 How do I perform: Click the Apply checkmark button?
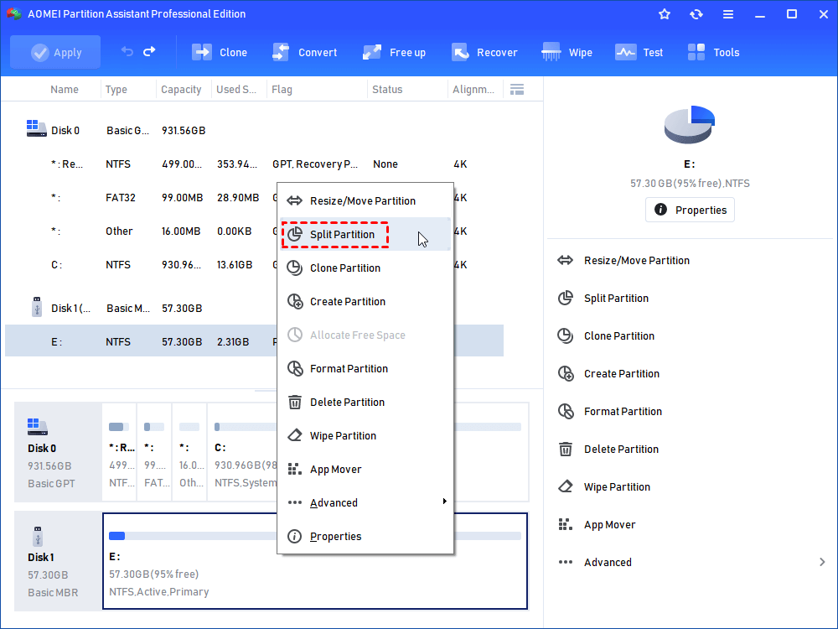tap(55, 52)
